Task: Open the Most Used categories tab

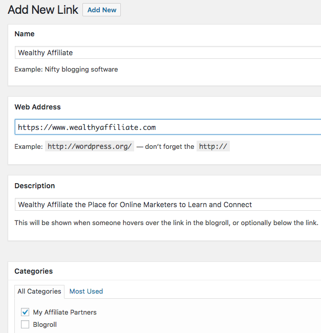Action: click(86, 292)
